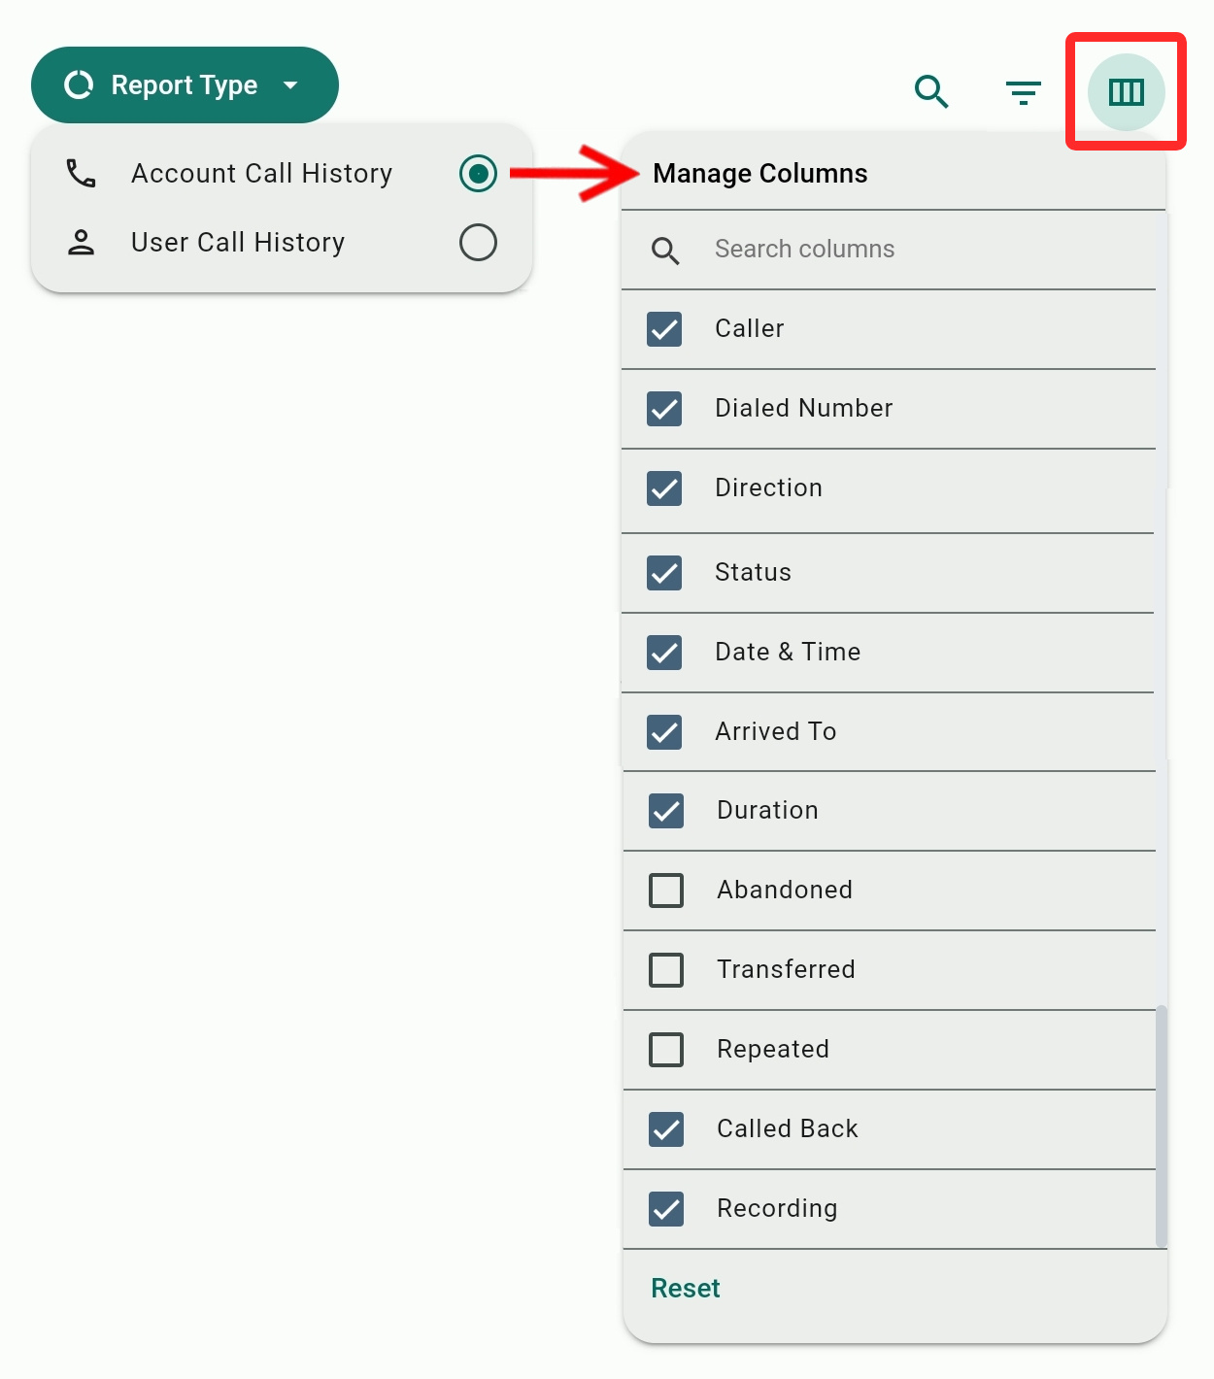This screenshot has width=1214, height=1379.
Task: Click the phone icon beside Account Call History
Action: click(x=80, y=174)
